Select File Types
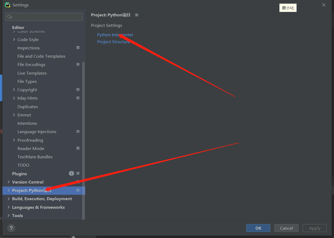This screenshot has height=238, width=334. (x=27, y=81)
